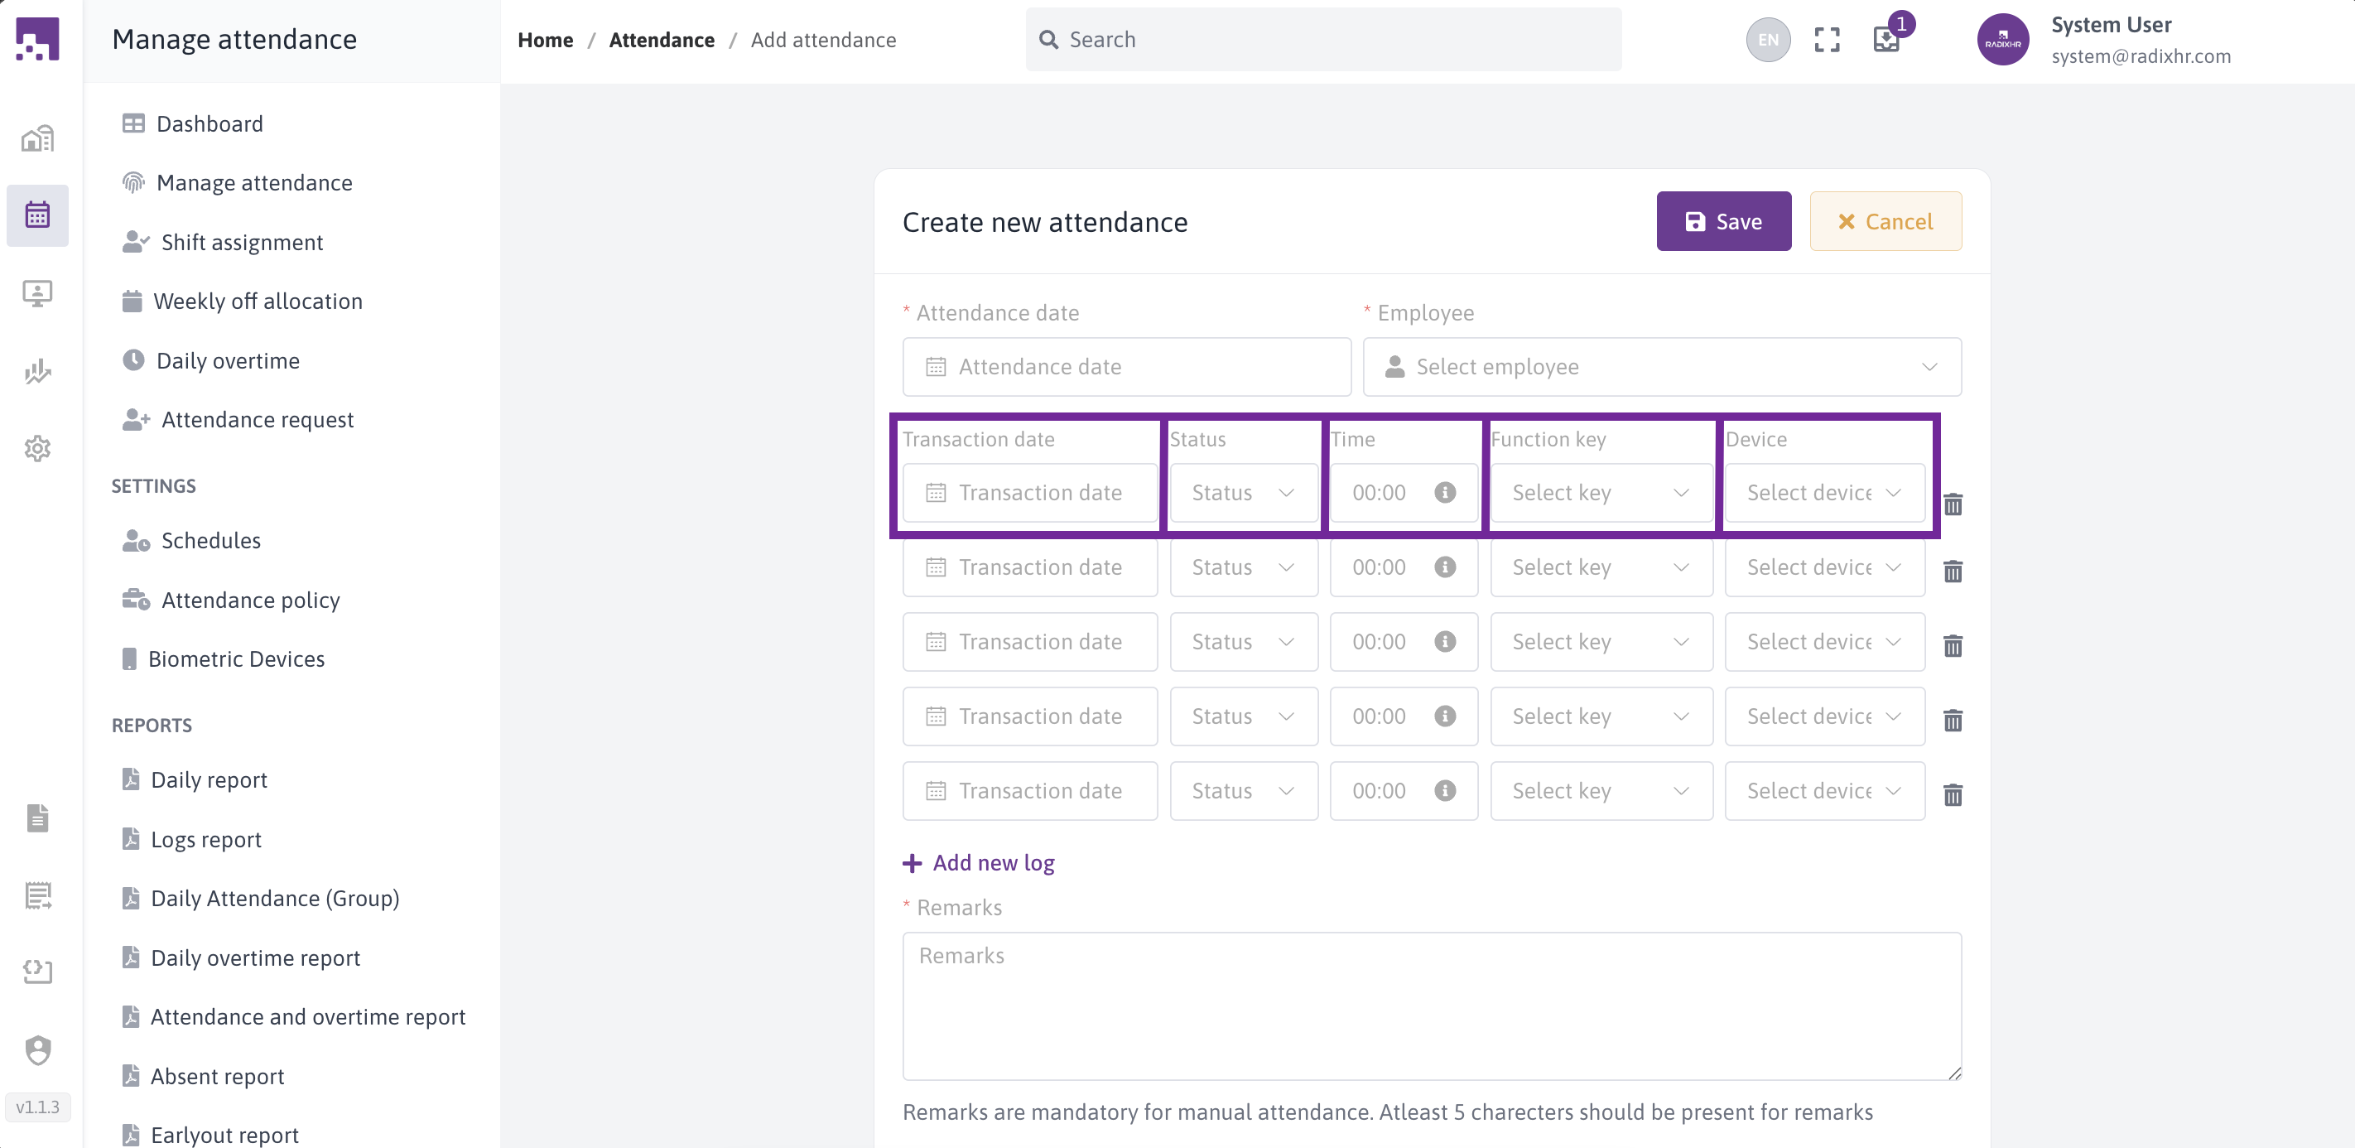Click the info icon beside the first Time field
Image resolution: width=2355 pixels, height=1148 pixels.
click(x=1444, y=492)
